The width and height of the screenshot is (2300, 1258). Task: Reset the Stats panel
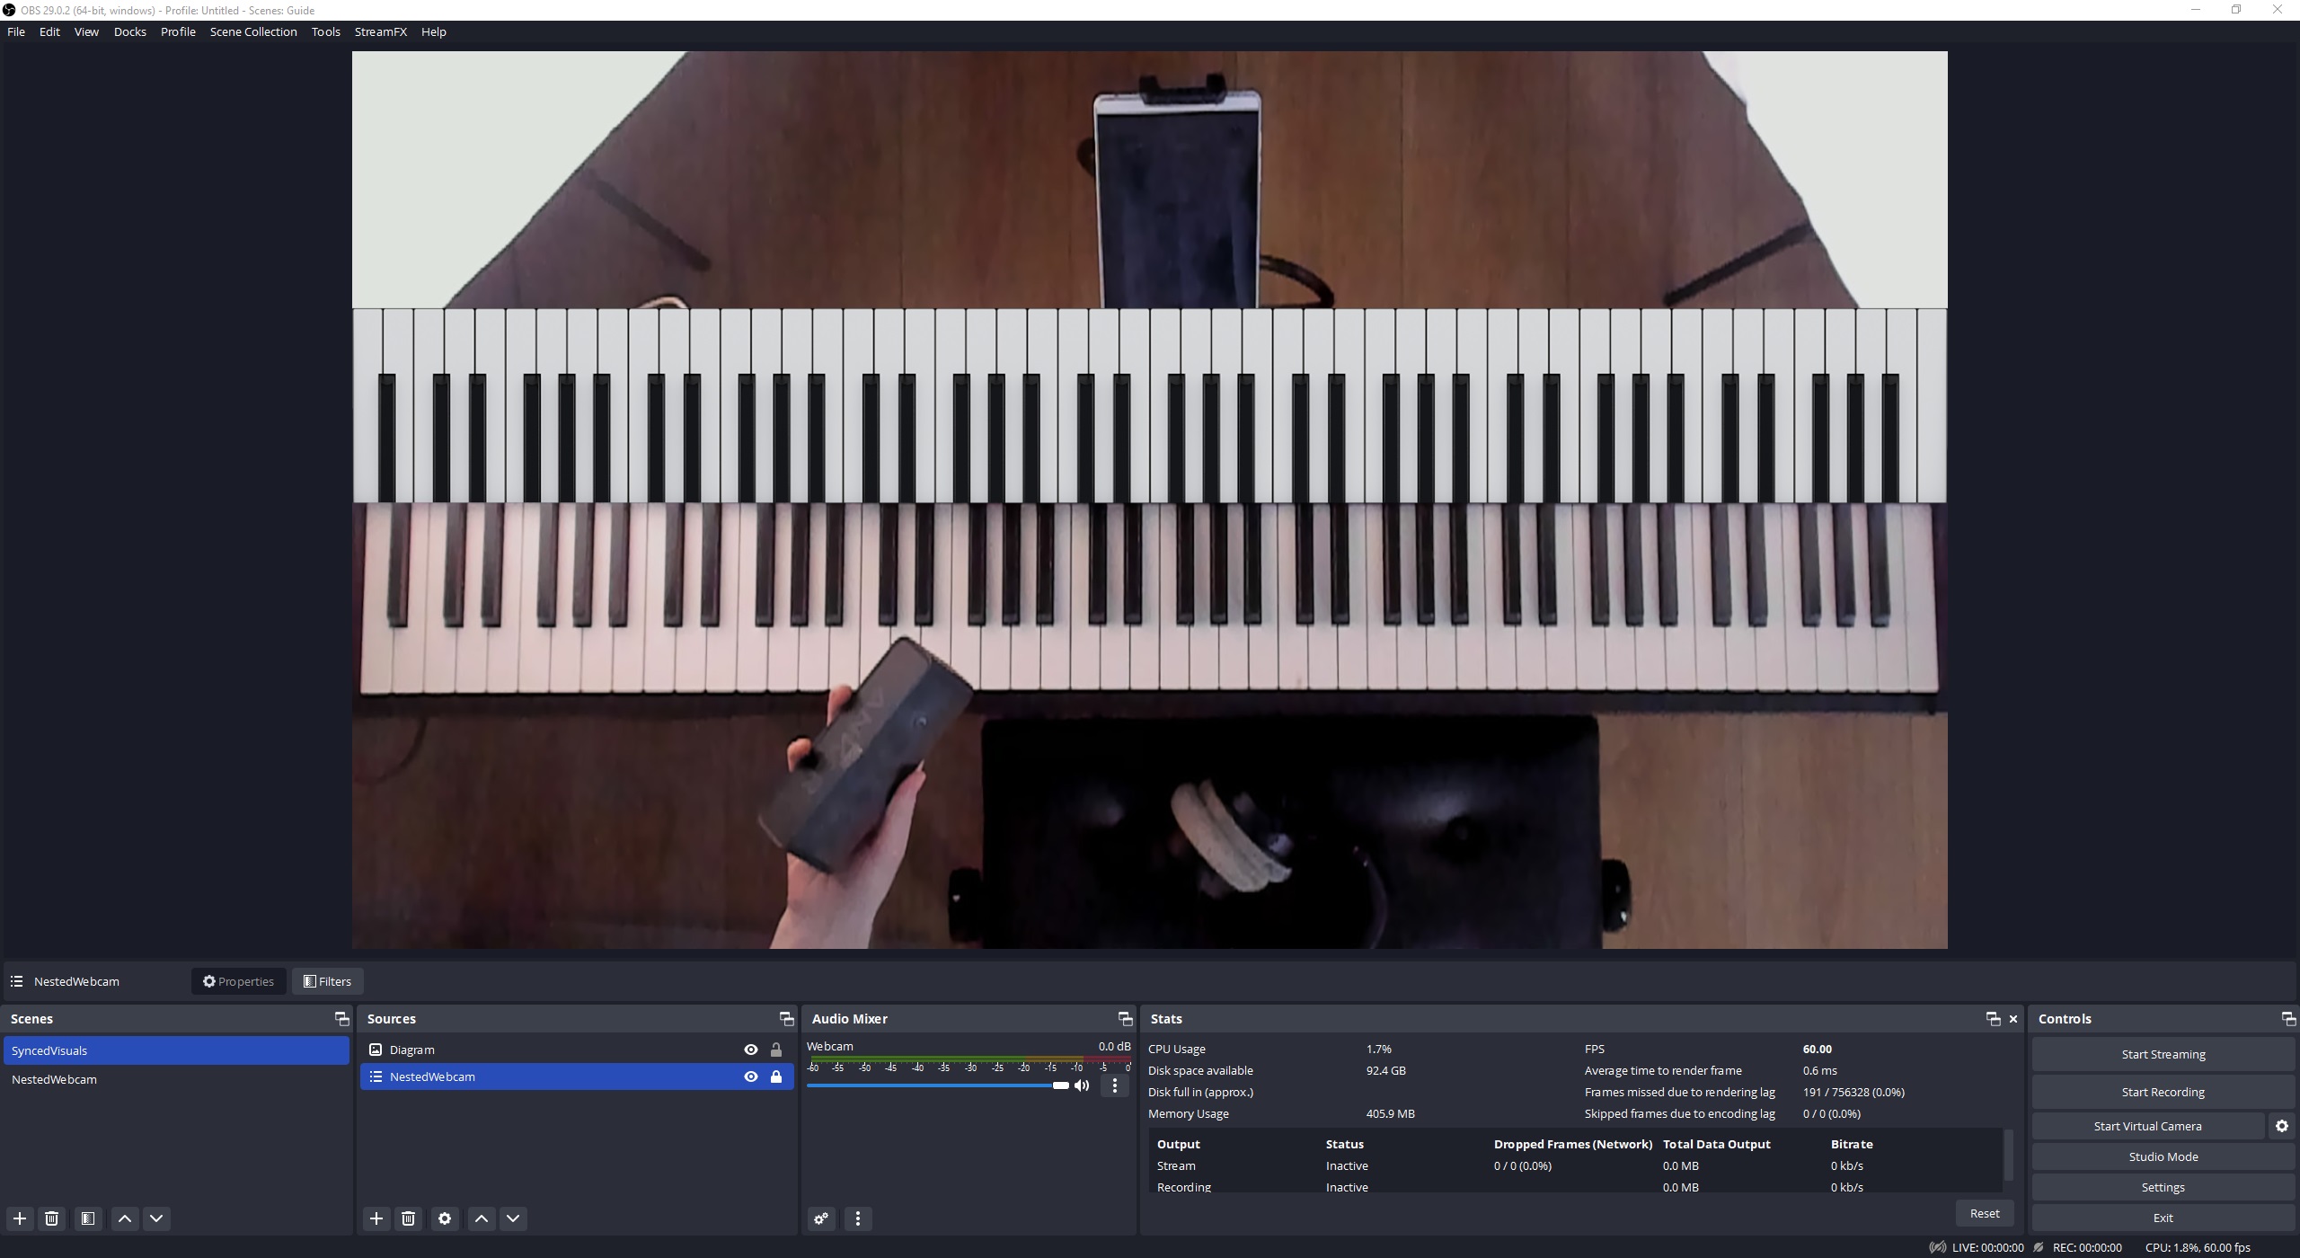pos(1985,1213)
